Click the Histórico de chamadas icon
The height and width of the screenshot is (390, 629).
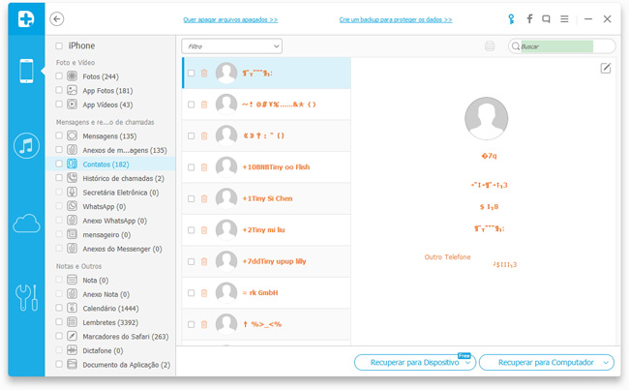click(73, 178)
